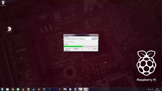The image size is (162, 91).
Task: Open the network status tray icon
Action: 151,89
